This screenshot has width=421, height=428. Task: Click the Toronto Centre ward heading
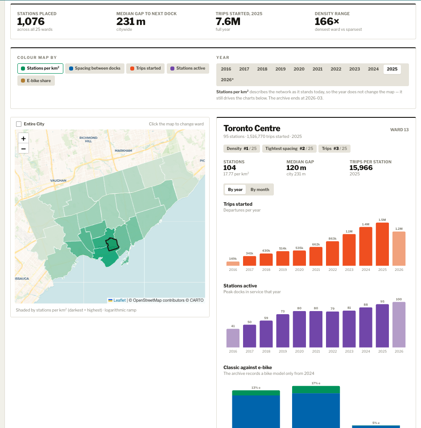click(x=252, y=128)
